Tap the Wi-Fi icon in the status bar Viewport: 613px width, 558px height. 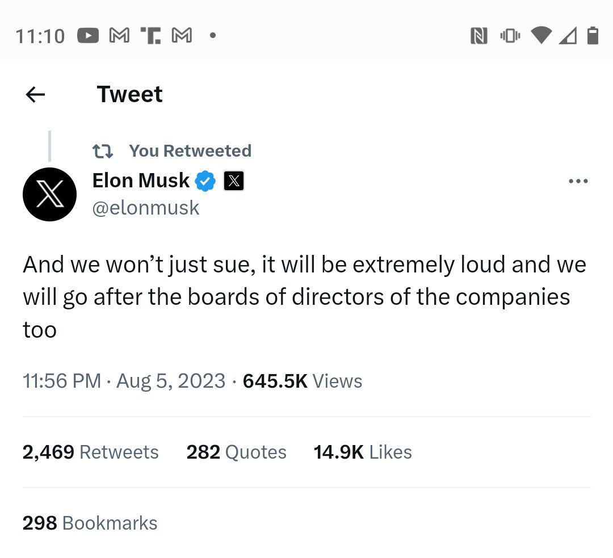pos(541,35)
